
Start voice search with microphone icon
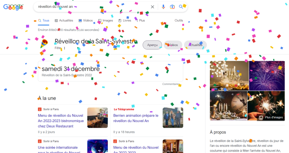[x=163, y=7]
